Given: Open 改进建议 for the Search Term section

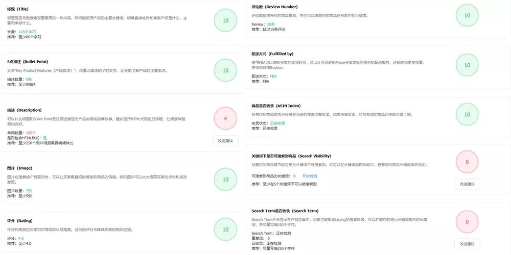Looking at the screenshot, I should coord(467,244).
